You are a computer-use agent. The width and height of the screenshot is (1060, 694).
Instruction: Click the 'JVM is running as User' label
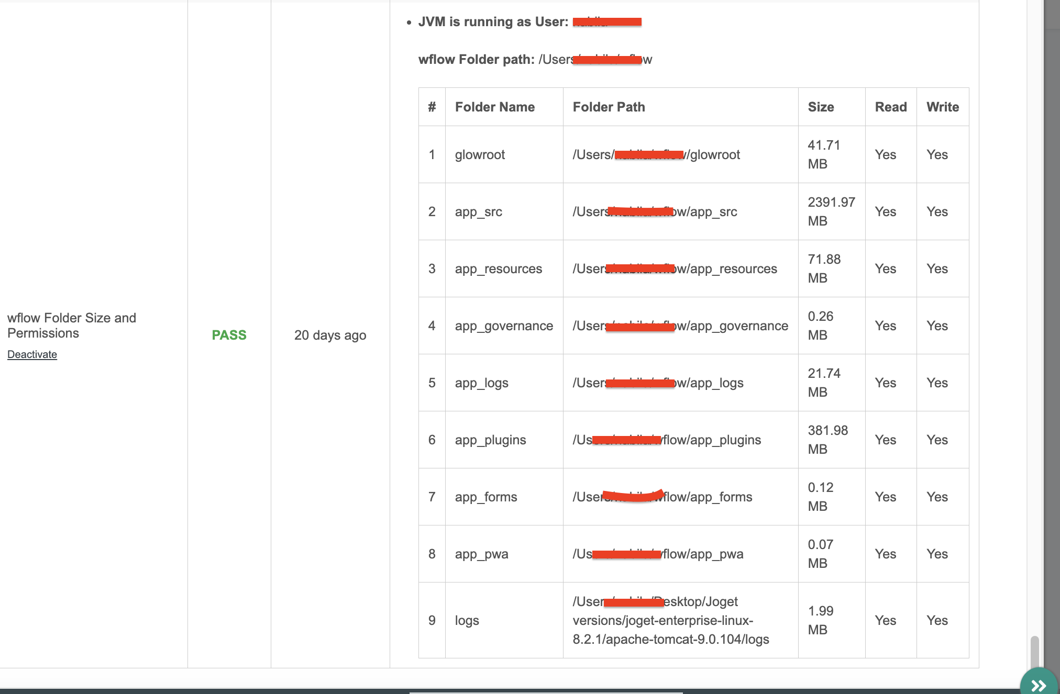coord(493,21)
